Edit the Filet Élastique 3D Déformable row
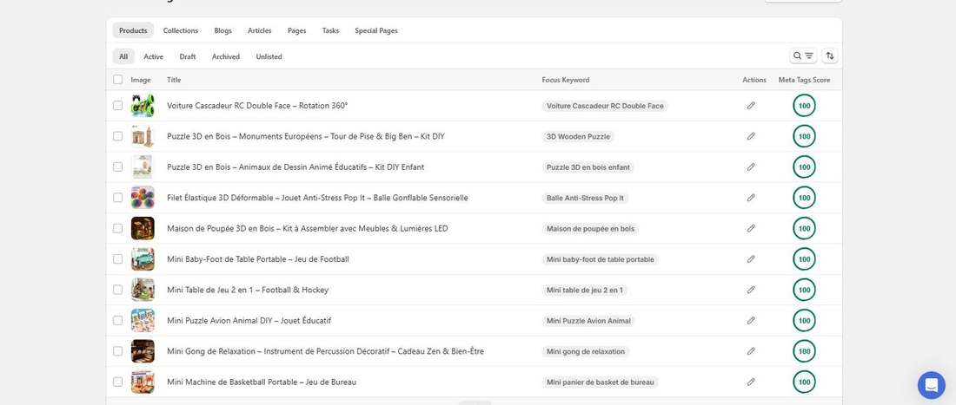Screen dimensions: 956x405 pos(751,198)
